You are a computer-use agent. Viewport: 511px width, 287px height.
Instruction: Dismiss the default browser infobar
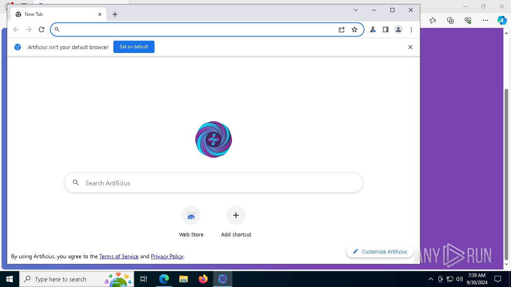click(x=410, y=47)
